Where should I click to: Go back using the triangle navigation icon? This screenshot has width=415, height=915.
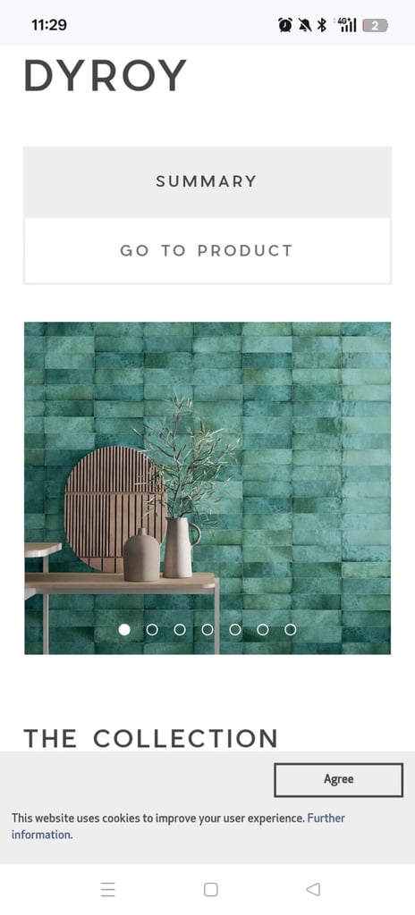click(x=313, y=889)
